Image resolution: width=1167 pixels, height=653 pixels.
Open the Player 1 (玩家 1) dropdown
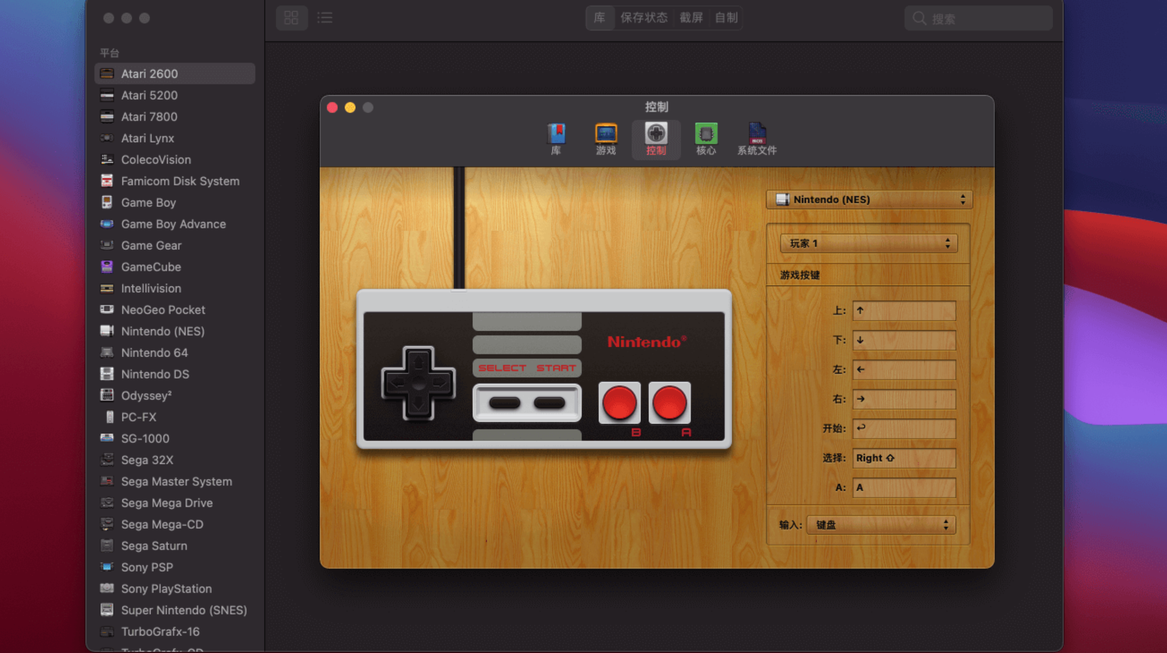[869, 243]
